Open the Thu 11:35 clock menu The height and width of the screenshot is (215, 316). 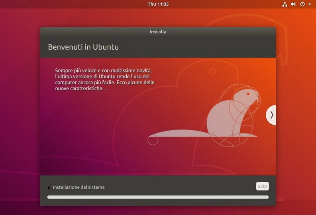(x=158, y=4)
